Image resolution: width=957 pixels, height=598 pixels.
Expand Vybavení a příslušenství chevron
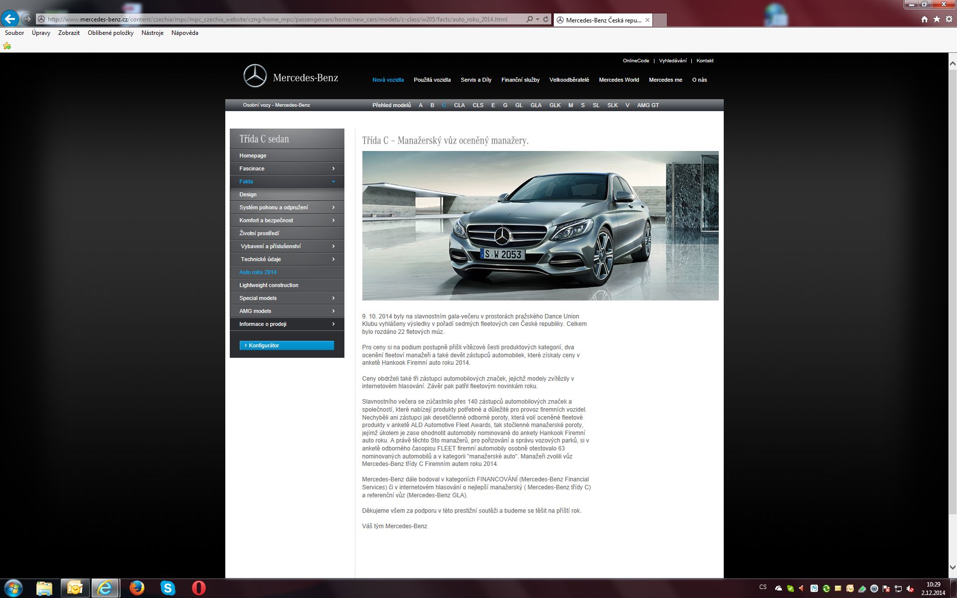(333, 246)
